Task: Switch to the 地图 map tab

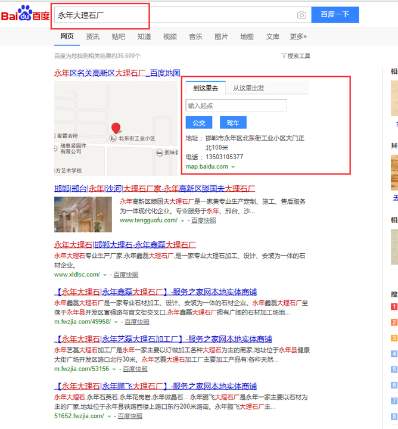Action: point(247,37)
